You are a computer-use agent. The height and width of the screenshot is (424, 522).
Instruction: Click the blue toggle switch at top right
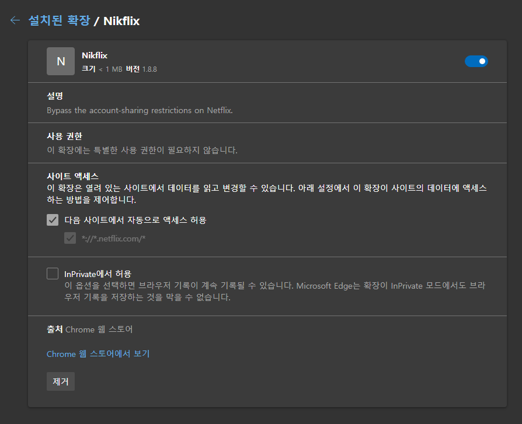click(476, 61)
